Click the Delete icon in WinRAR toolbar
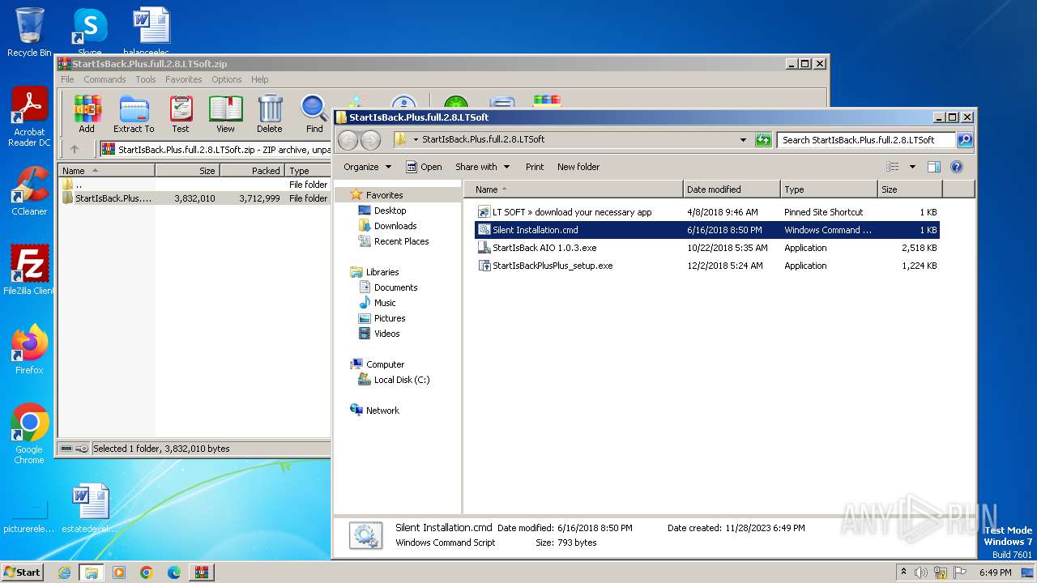 point(270,113)
